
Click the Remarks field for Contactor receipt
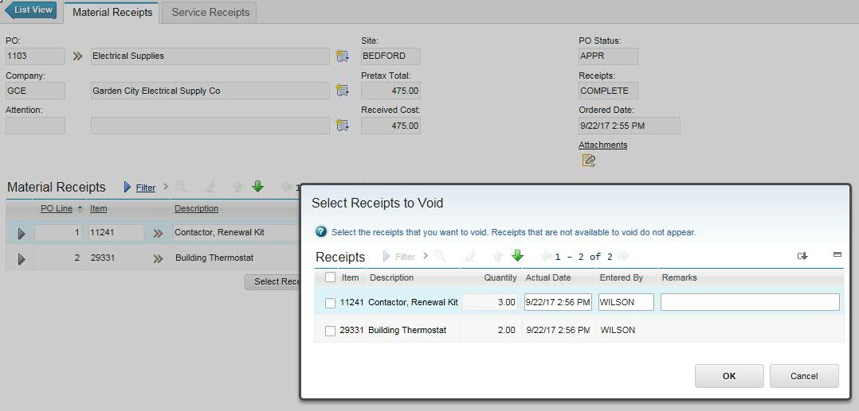749,302
